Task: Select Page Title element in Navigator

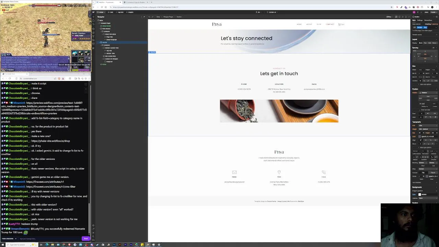Action: click(x=110, y=37)
